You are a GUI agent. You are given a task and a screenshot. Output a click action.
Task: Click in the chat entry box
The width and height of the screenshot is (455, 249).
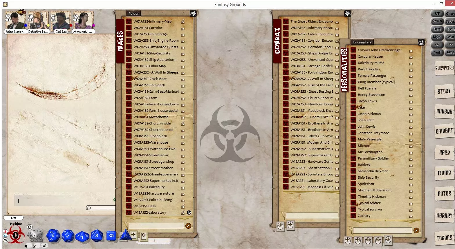click(x=64, y=200)
